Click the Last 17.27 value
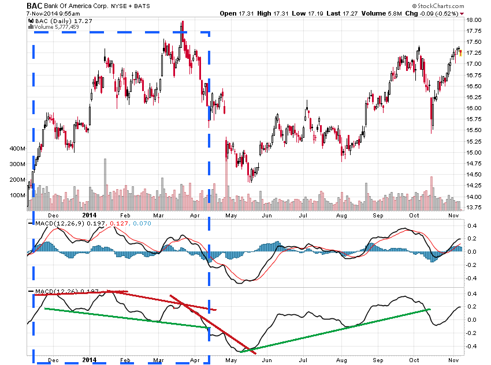491x365 pixels. [342, 13]
